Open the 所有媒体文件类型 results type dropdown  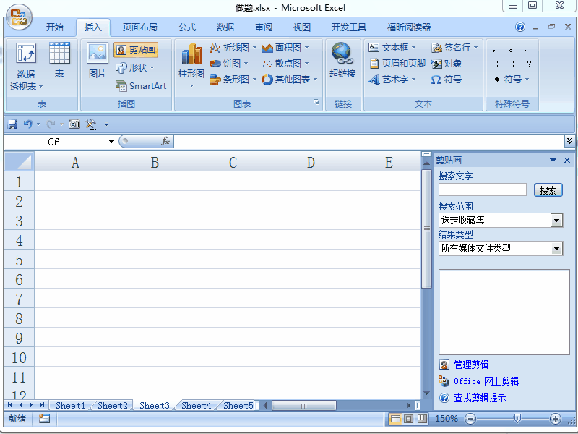pyautogui.click(x=556, y=248)
